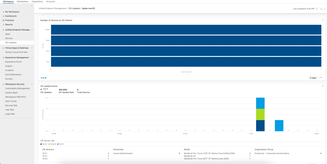Click the tall stacked bar's light blue segment
Image resolution: width=327 pixels, height=164 pixels.
coord(260,103)
